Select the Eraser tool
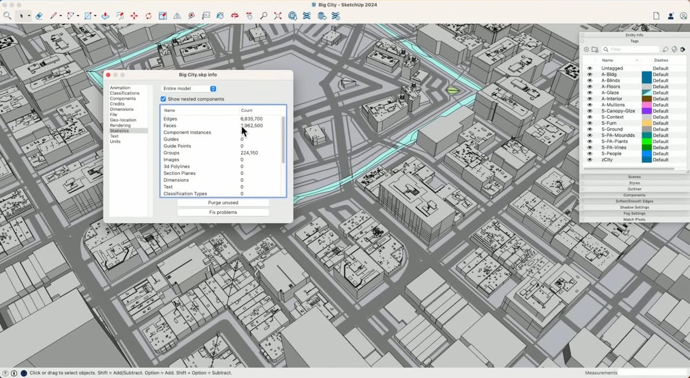Screen dimensions: 690x378 (x=39, y=16)
